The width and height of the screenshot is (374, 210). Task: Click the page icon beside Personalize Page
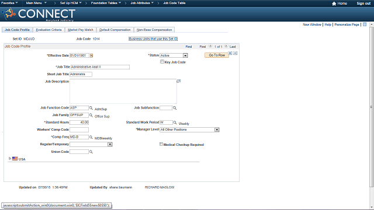tap(365, 24)
